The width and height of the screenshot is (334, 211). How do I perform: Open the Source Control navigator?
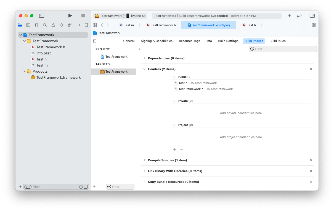(x=28, y=25)
